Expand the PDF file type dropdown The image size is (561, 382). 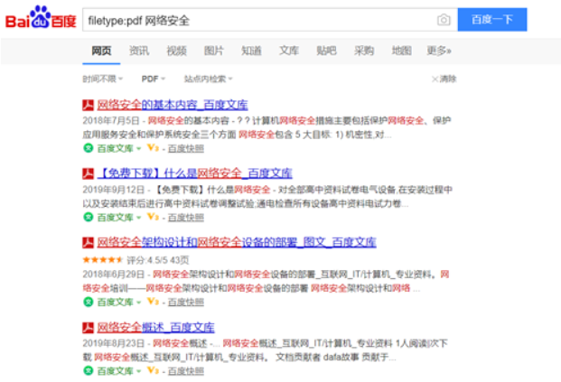[x=154, y=79]
